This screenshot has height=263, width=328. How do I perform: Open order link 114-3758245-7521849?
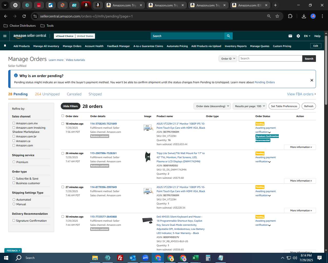tap(103, 124)
